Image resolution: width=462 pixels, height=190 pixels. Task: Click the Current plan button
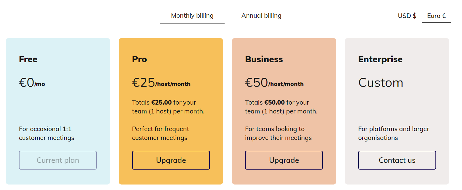coord(58,160)
